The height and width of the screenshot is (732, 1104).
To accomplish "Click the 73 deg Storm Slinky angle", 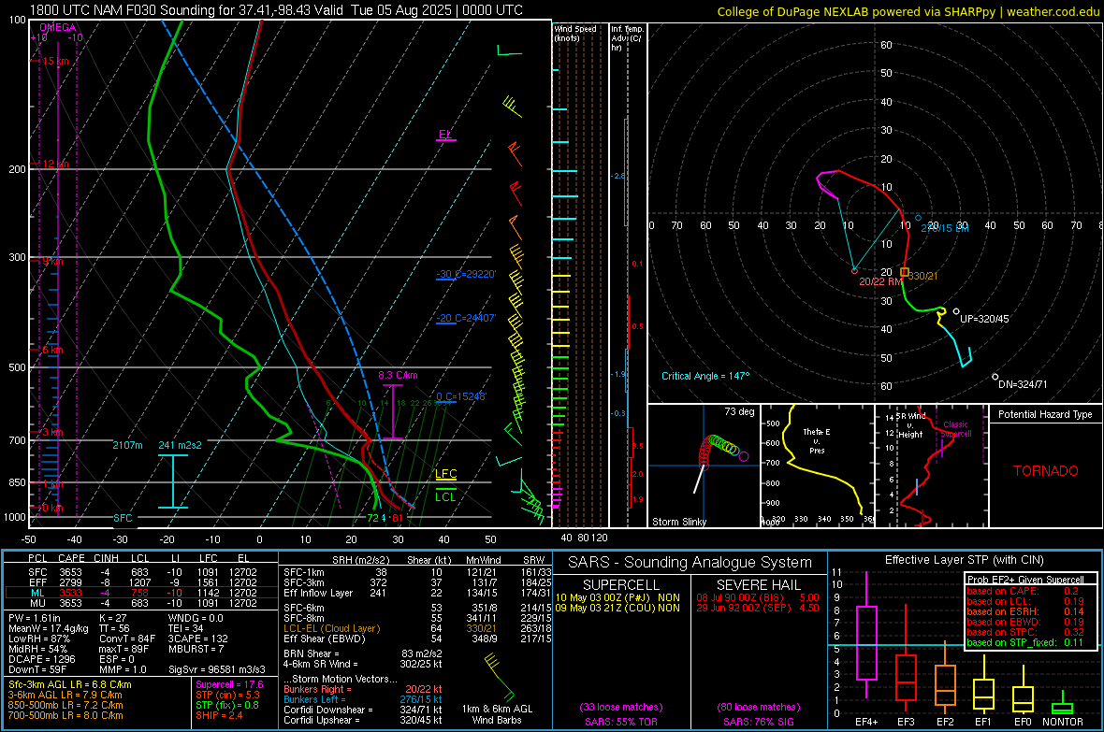I will (x=739, y=411).
